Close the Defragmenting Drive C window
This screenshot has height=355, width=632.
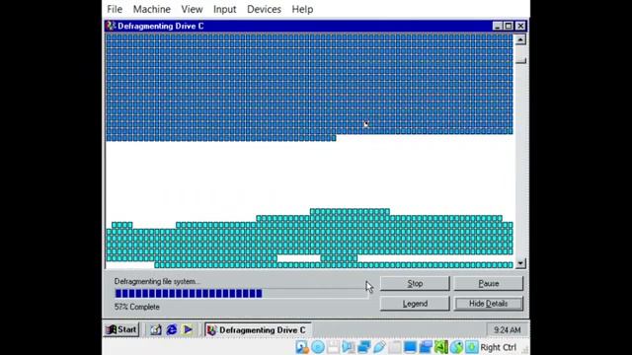(520, 26)
